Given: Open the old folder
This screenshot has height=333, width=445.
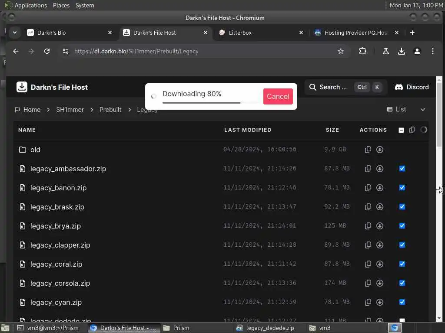Looking at the screenshot, I should (x=35, y=150).
